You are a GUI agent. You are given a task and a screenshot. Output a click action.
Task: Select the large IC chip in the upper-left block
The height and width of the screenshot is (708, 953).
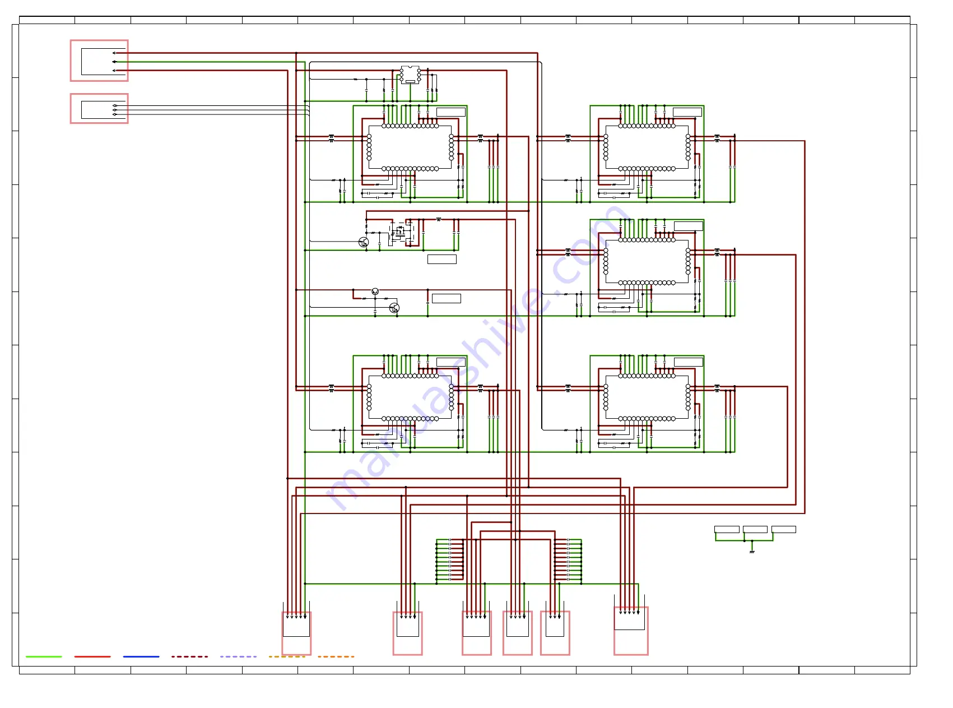point(410,147)
